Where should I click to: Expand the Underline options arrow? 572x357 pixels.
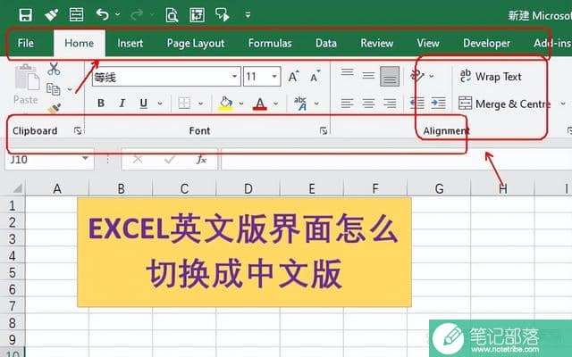tap(160, 104)
